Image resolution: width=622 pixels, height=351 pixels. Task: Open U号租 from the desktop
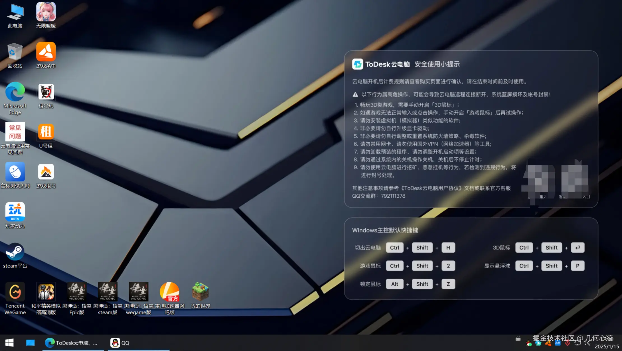(46, 132)
